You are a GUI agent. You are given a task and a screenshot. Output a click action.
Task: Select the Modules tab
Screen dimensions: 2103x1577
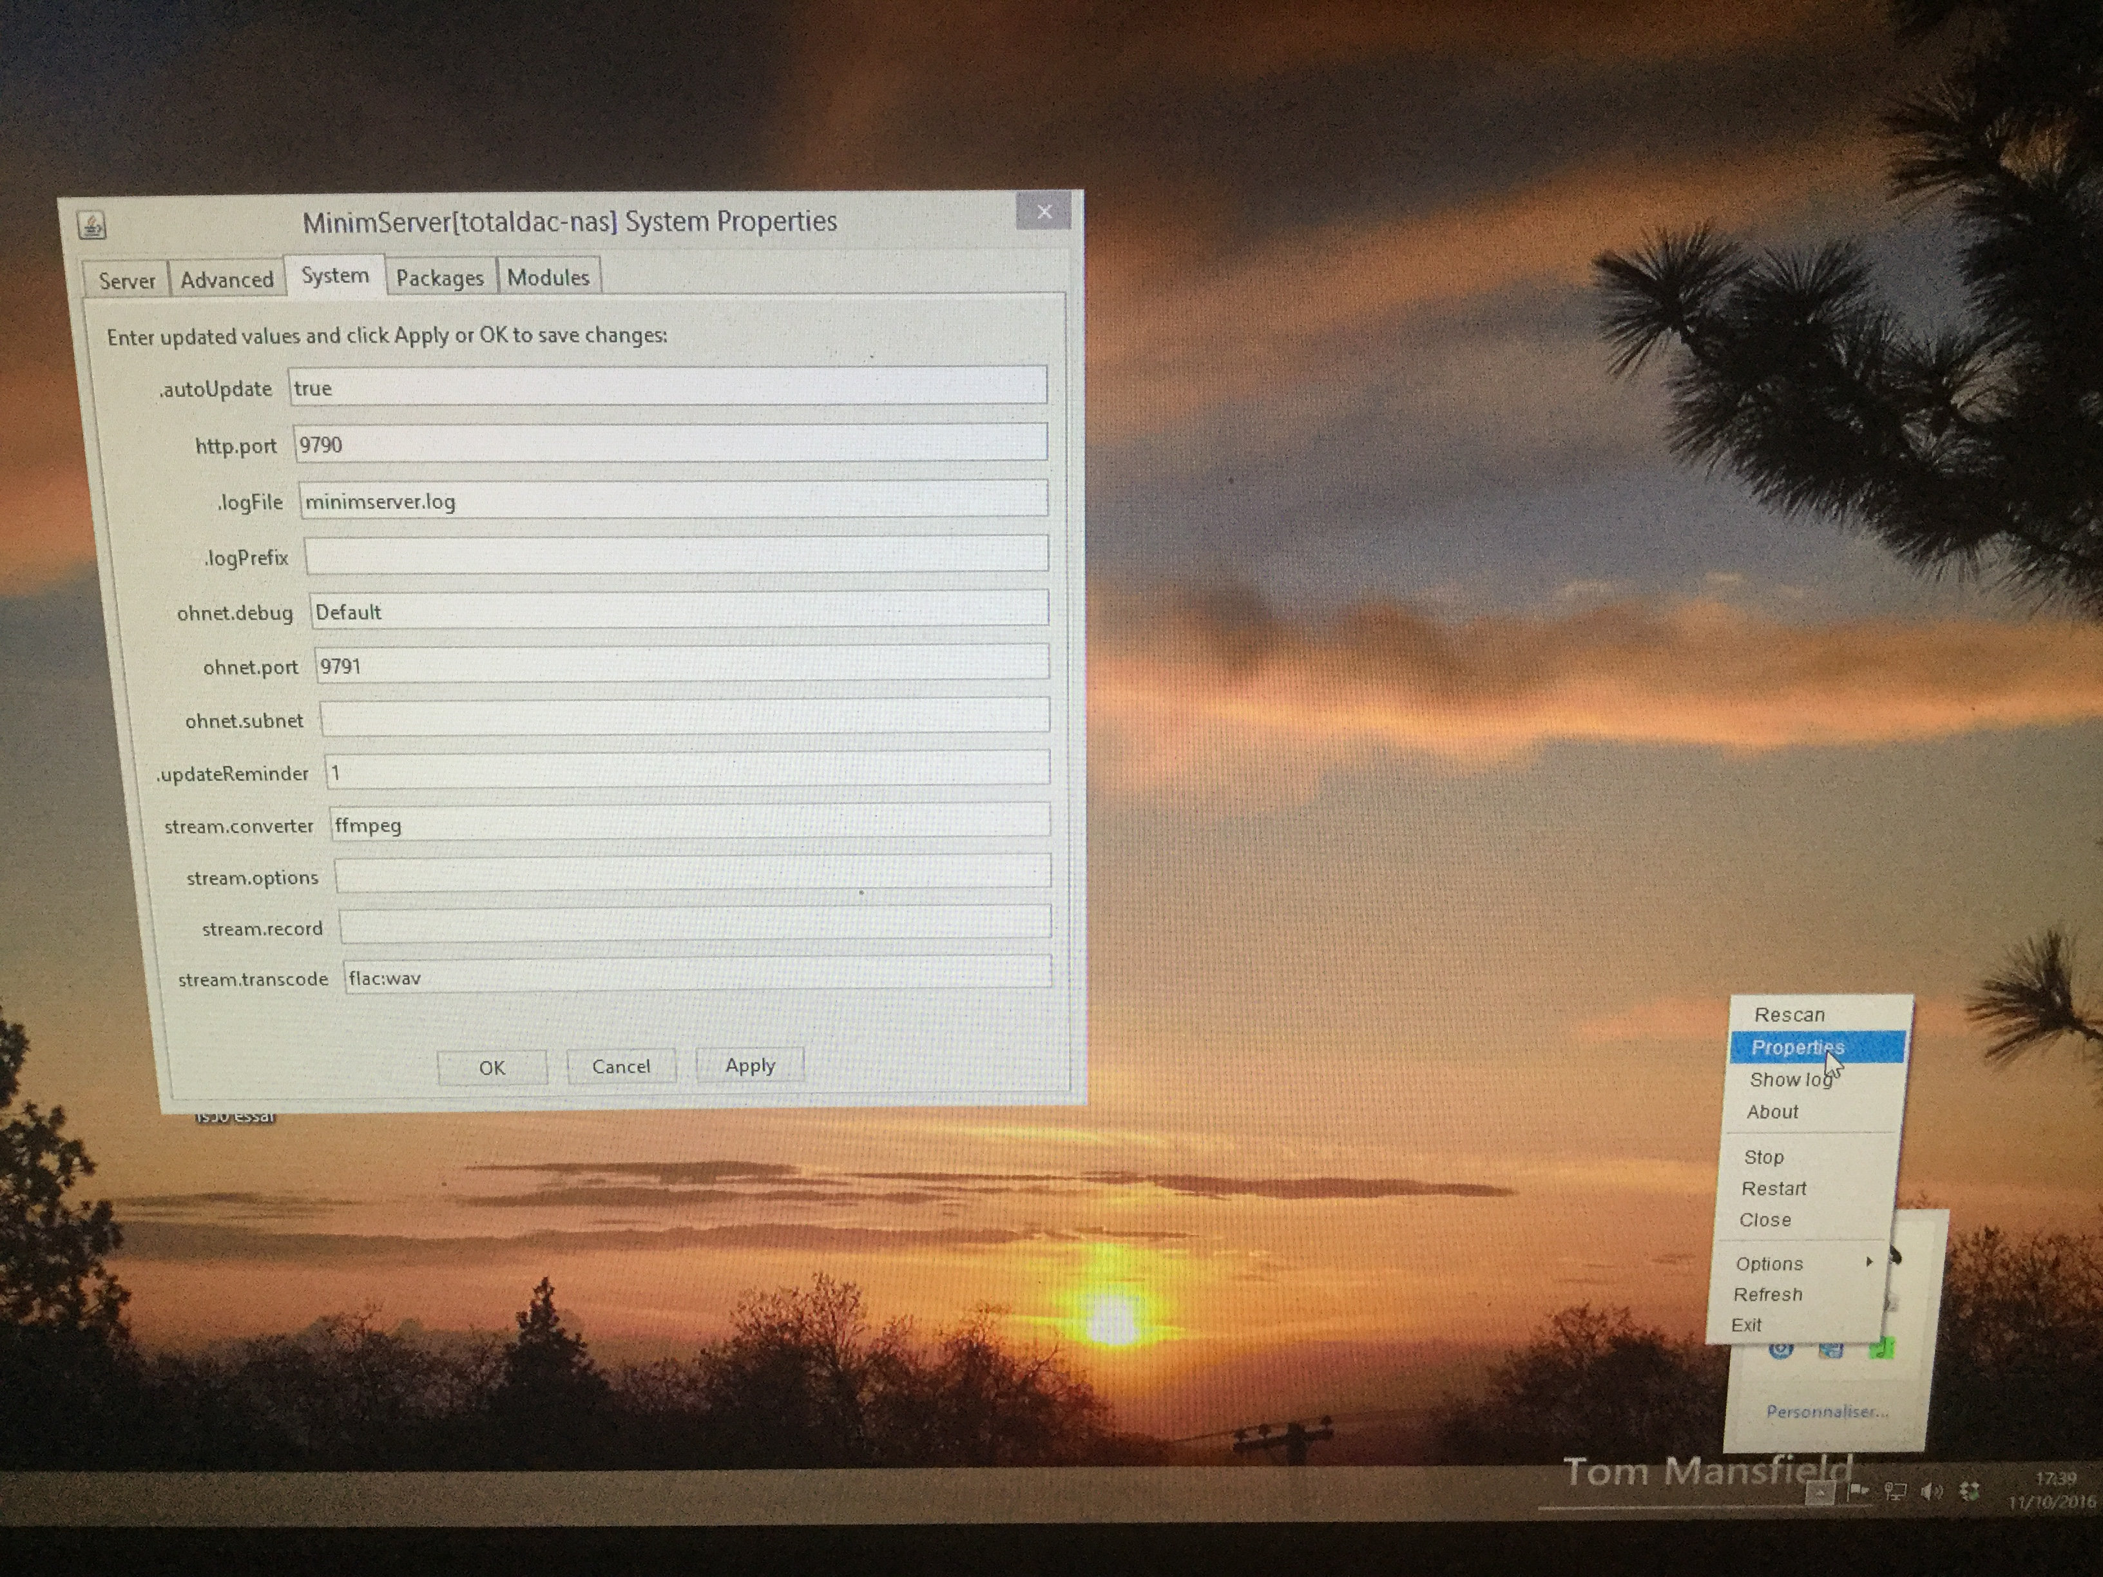pos(548,276)
